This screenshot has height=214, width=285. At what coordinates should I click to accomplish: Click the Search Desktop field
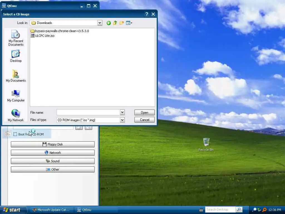pyautogui.click(x=220, y=210)
